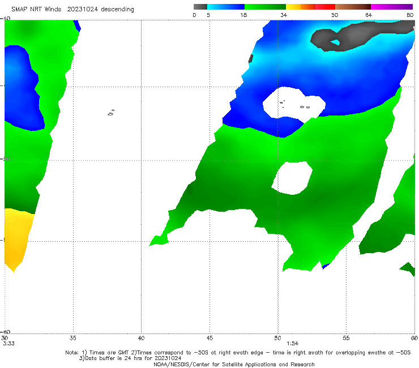This screenshot has height=368, width=419.
Task: Click the latitude label "-40" at the top left
Action: [x=6, y=19]
